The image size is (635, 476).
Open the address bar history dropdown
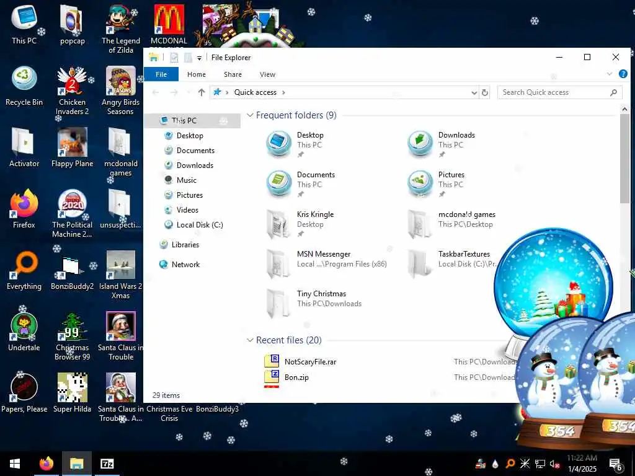click(474, 93)
